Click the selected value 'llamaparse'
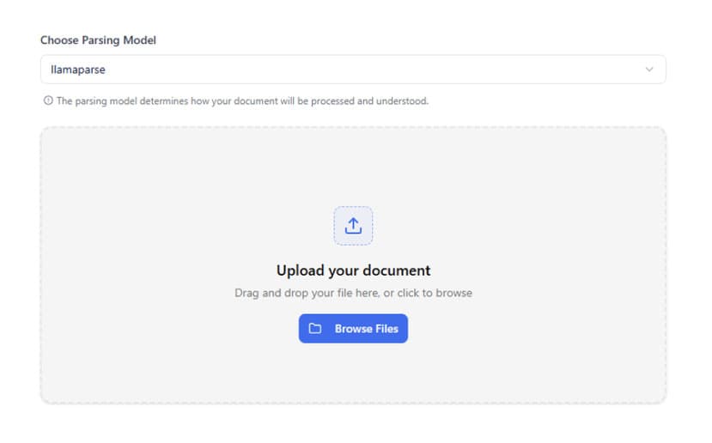 tap(78, 70)
